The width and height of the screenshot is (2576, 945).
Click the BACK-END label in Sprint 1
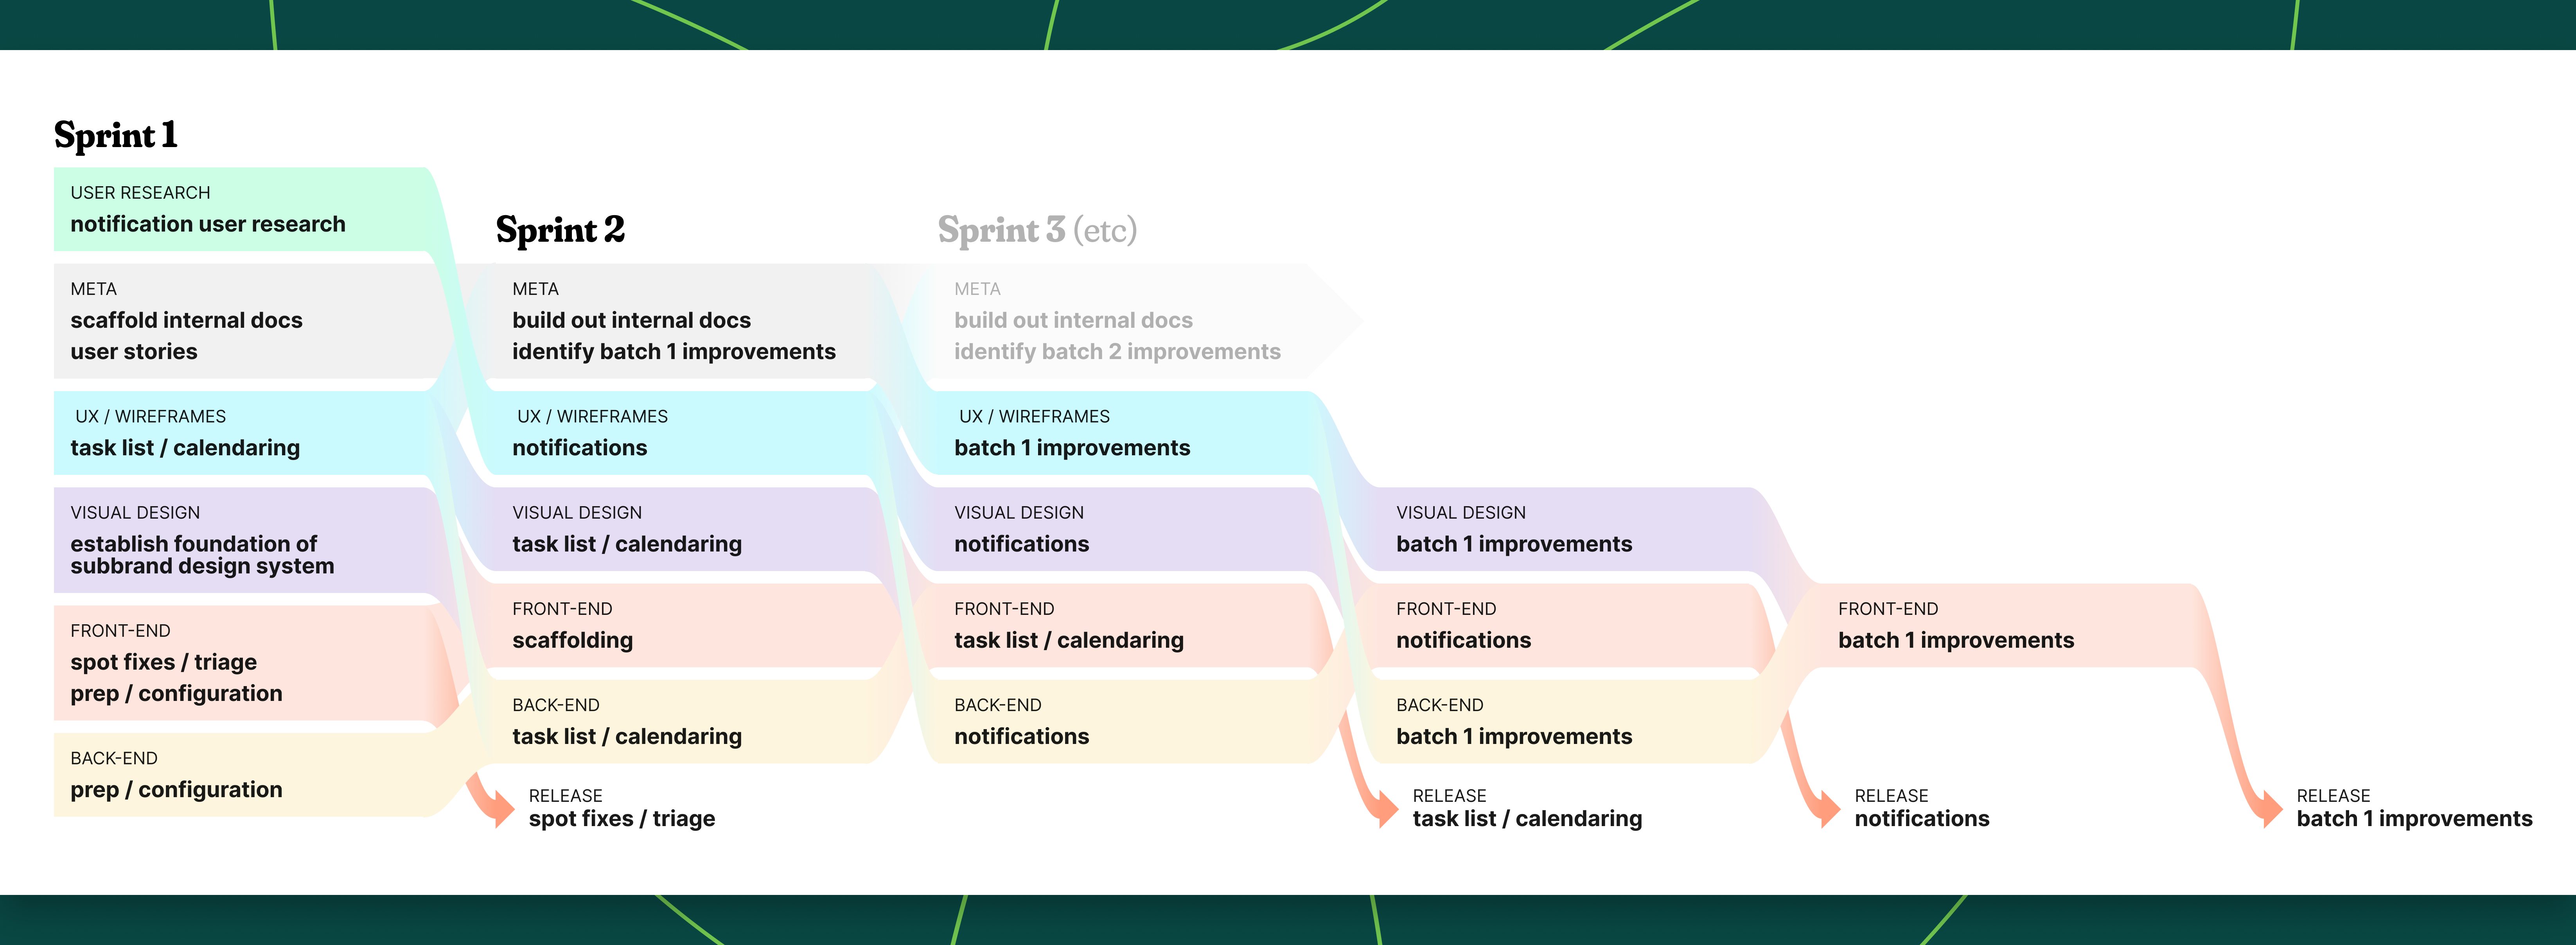pos(114,759)
